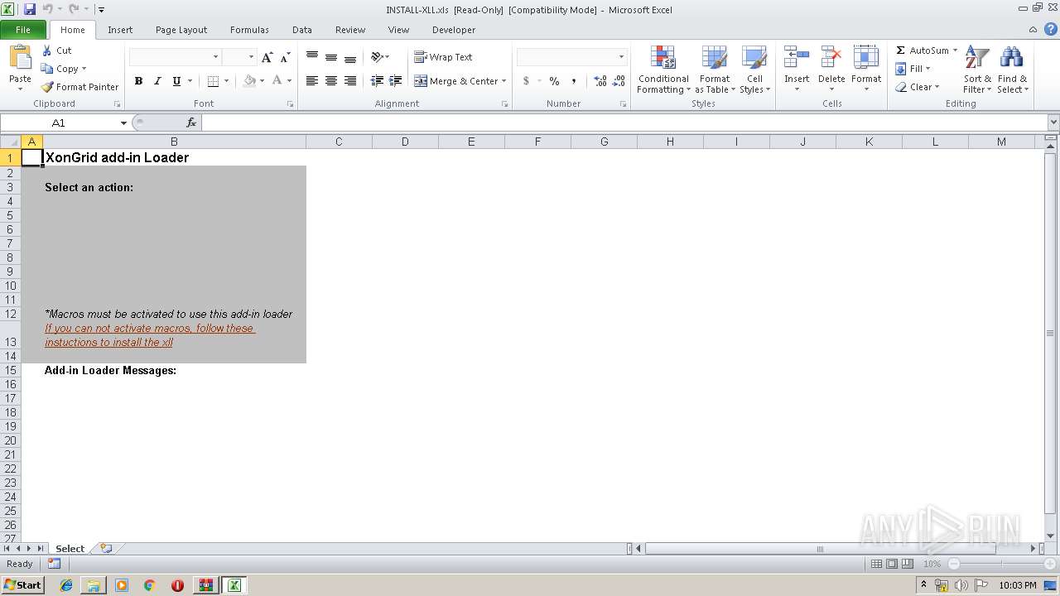This screenshot has height=596, width=1060.
Task: Increase font size with Grow Font
Action: (x=267, y=57)
